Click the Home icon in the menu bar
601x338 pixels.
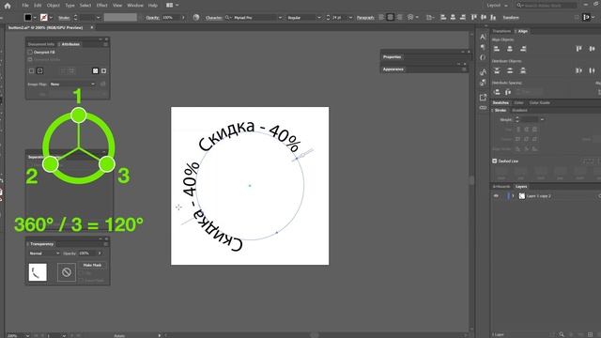click(x=8, y=6)
